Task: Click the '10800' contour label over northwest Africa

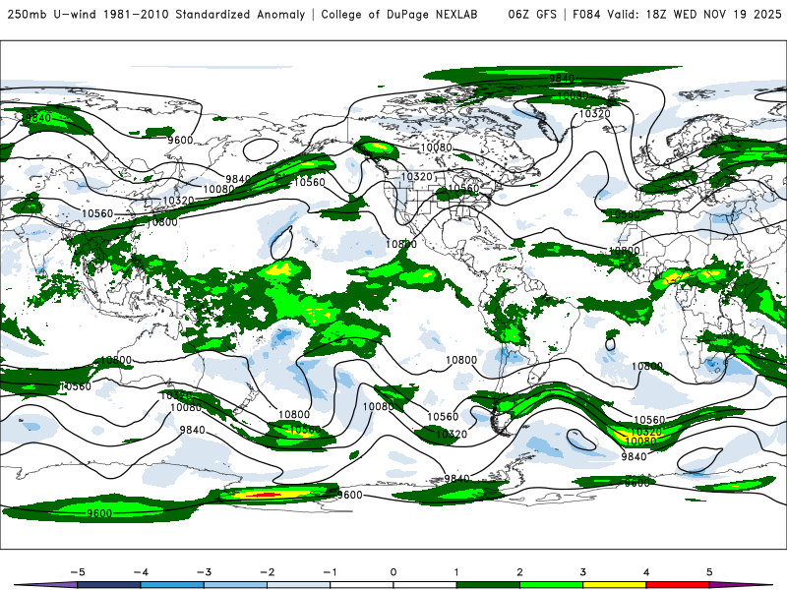Action: [x=624, y=251]
